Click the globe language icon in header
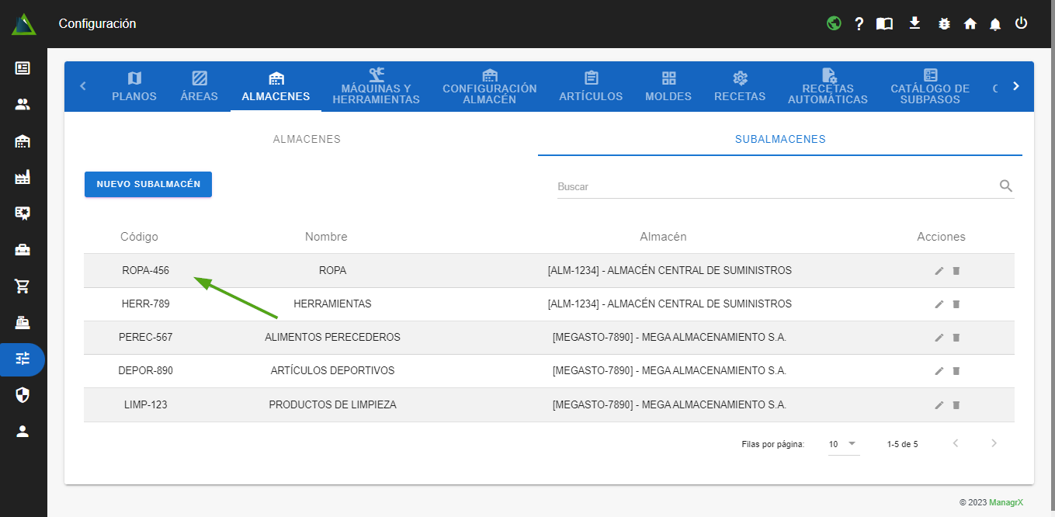The height and width of the screenshot is (517, 1055). pos(834,23)
